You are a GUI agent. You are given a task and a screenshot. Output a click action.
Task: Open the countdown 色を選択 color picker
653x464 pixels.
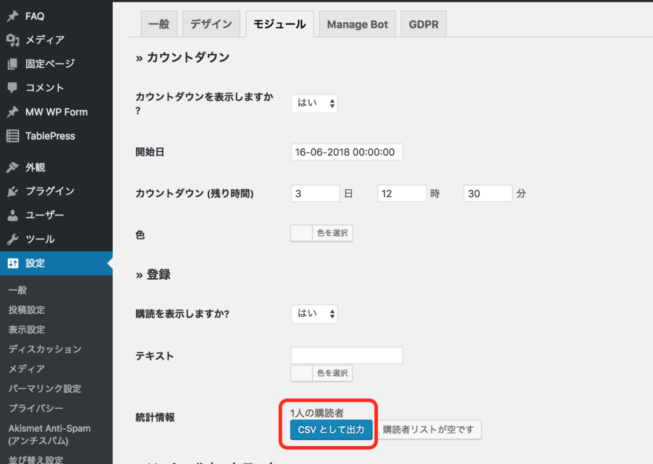(x=321, y=233)
